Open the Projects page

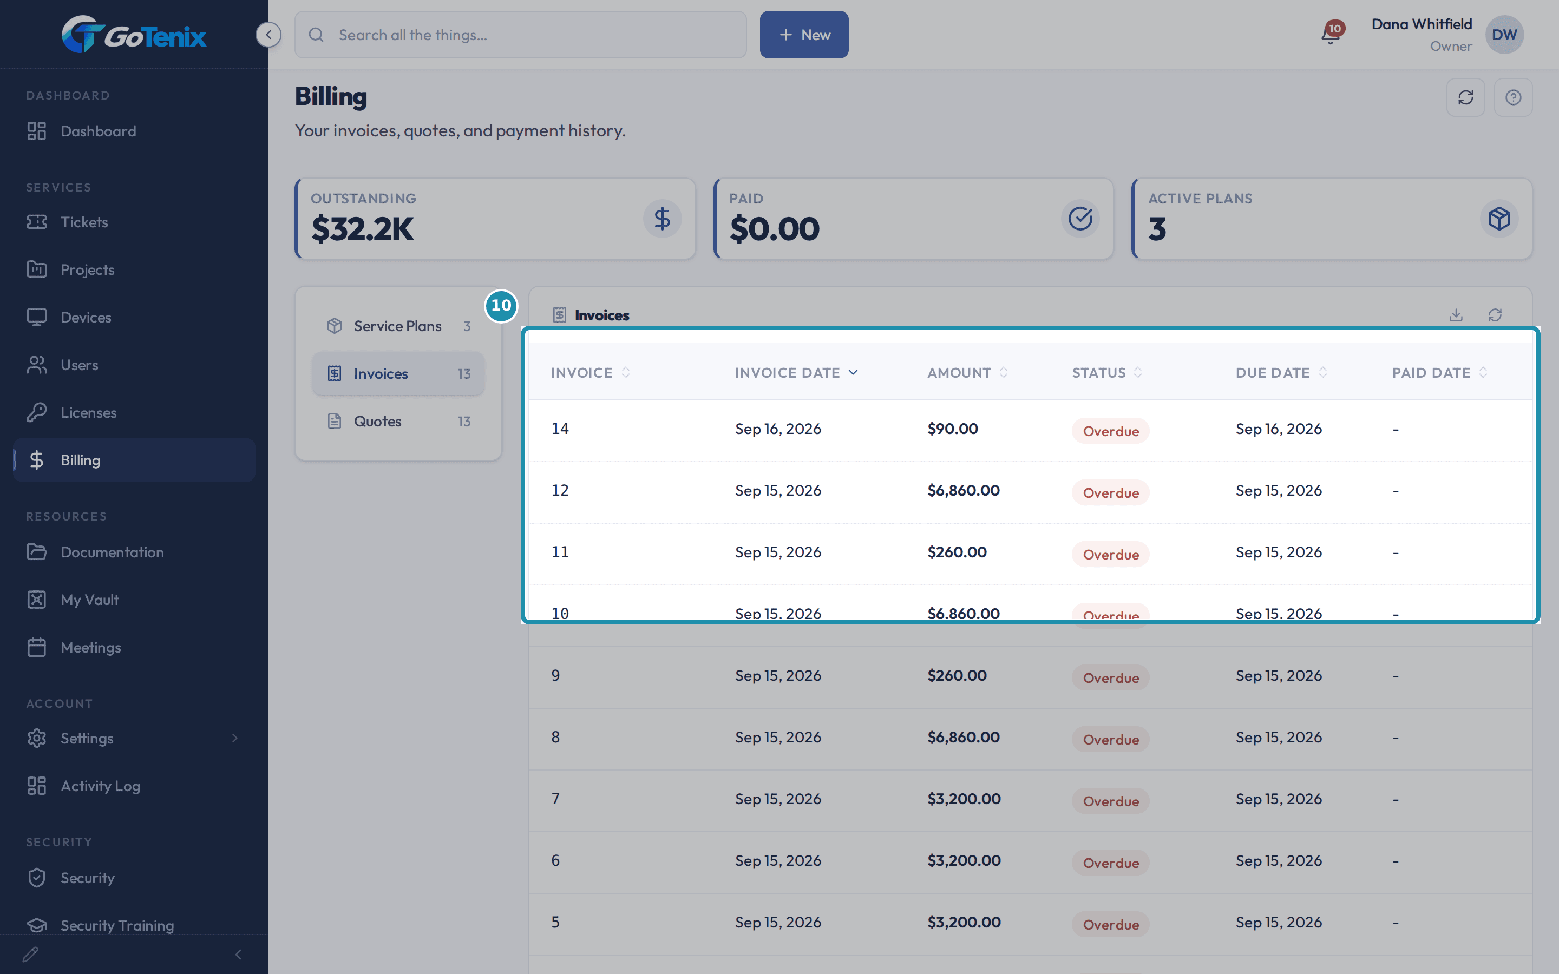point(134,270)
